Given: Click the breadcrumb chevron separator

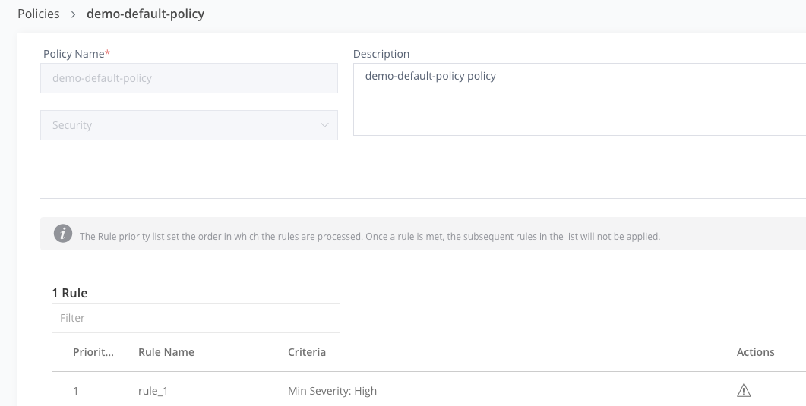Looking at the screenshot, I should point(73,14).
